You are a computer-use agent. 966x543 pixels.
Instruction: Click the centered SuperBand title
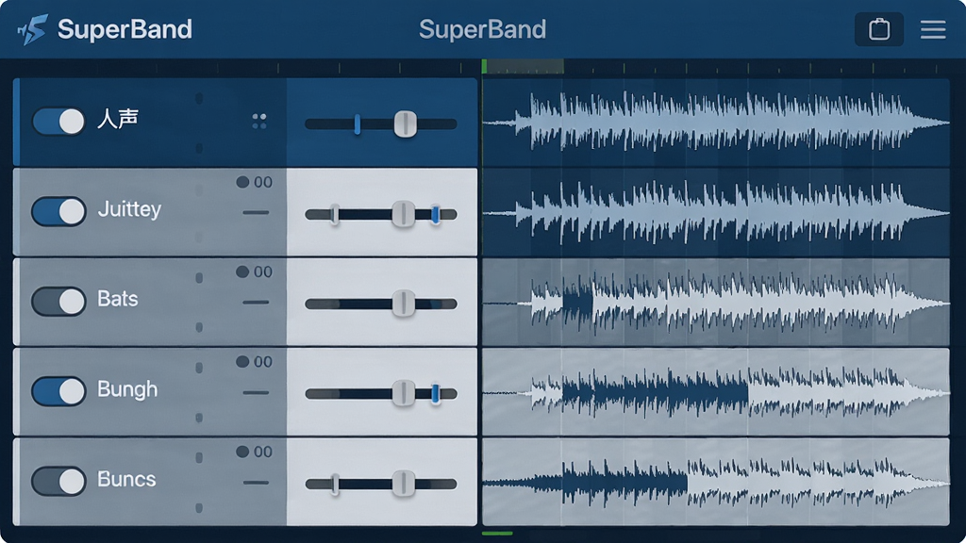(x=482, y=29)
